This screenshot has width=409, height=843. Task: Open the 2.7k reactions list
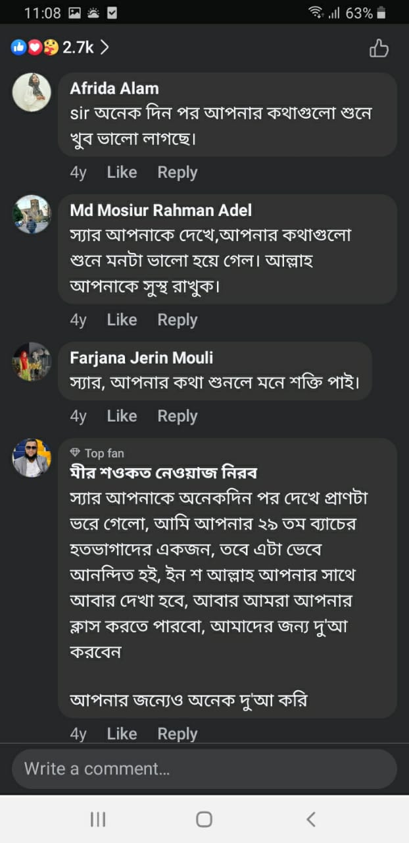pos(59,47)
